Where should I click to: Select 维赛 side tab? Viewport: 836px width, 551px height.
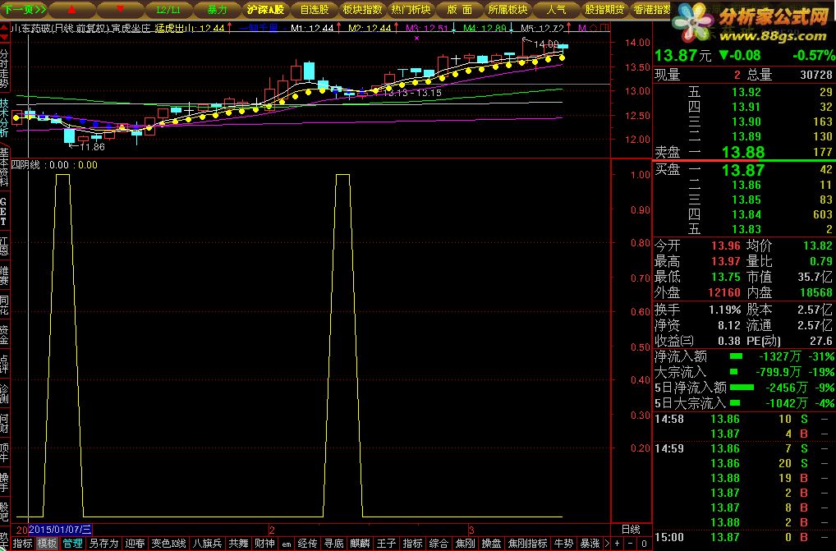[4, 276]
